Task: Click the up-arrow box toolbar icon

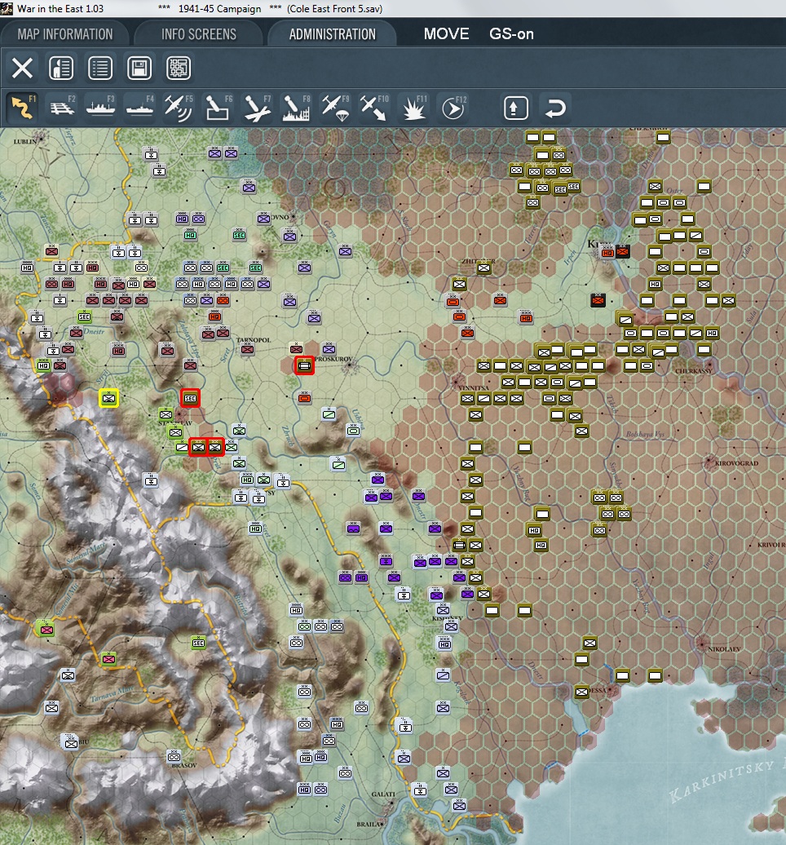Action: coord(515,108)
